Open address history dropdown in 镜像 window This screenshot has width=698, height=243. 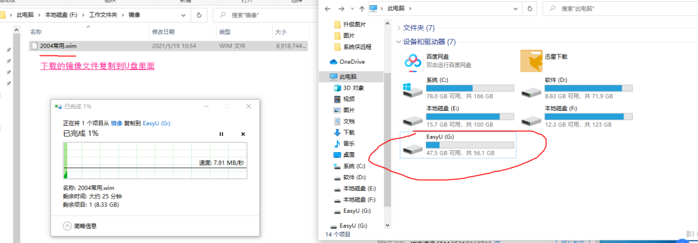click(x=184, y=15)
